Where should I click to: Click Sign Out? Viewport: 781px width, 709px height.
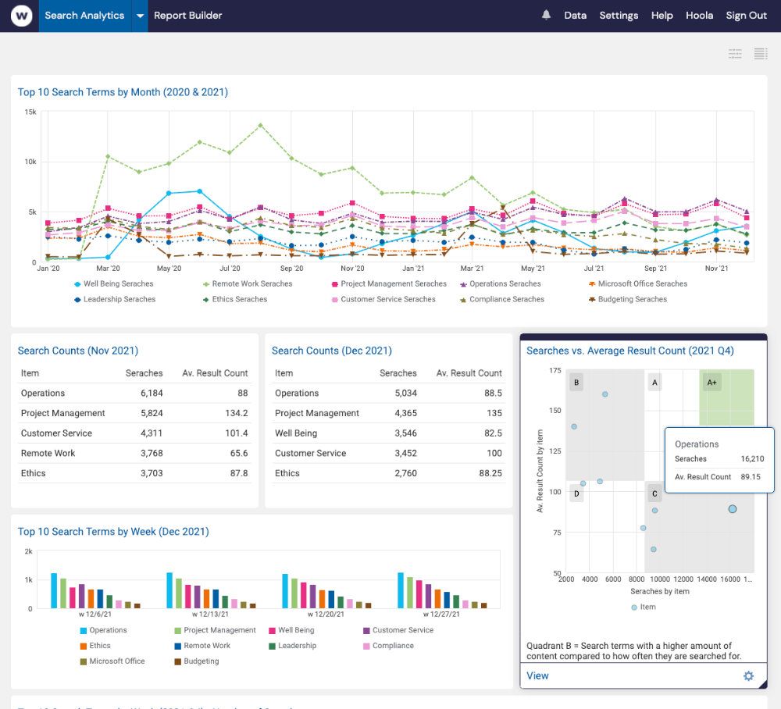point(746,15)
